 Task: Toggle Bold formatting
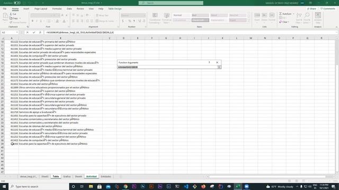click(32, 21)
